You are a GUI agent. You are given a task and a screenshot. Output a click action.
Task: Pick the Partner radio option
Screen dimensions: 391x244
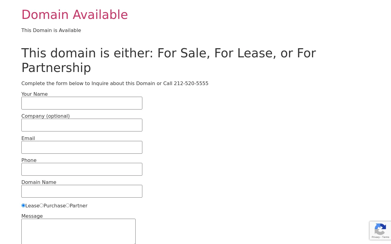coord(68,206)
